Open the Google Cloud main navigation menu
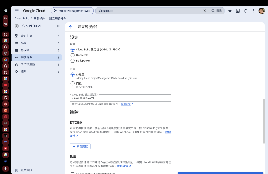The image size is (268, 174). [x=16, y=11]
